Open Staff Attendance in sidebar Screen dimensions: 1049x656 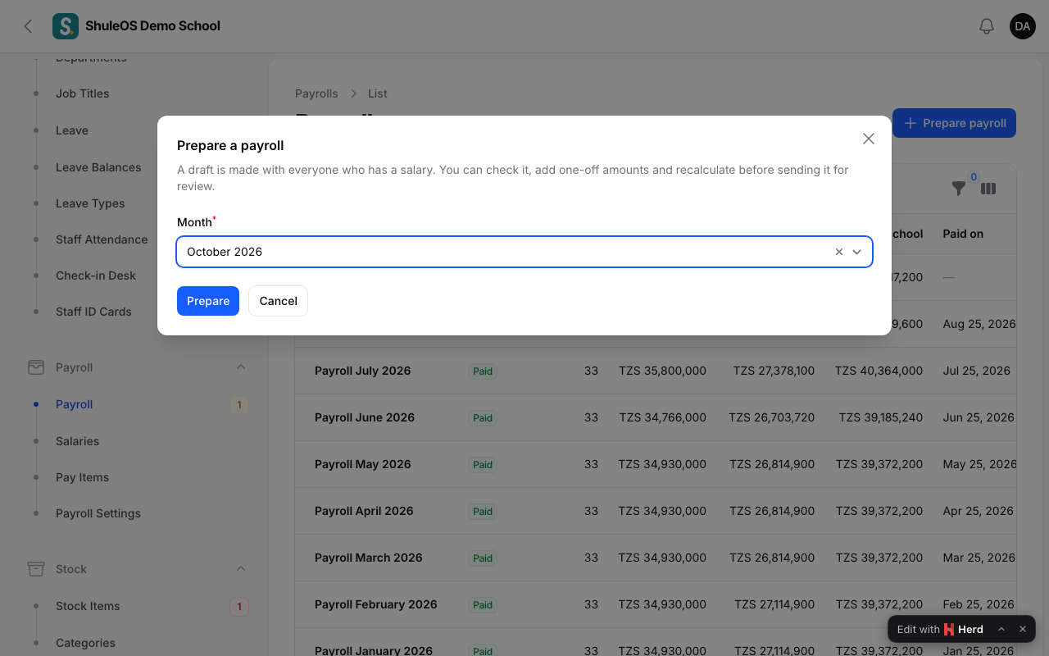coord(102,239)
